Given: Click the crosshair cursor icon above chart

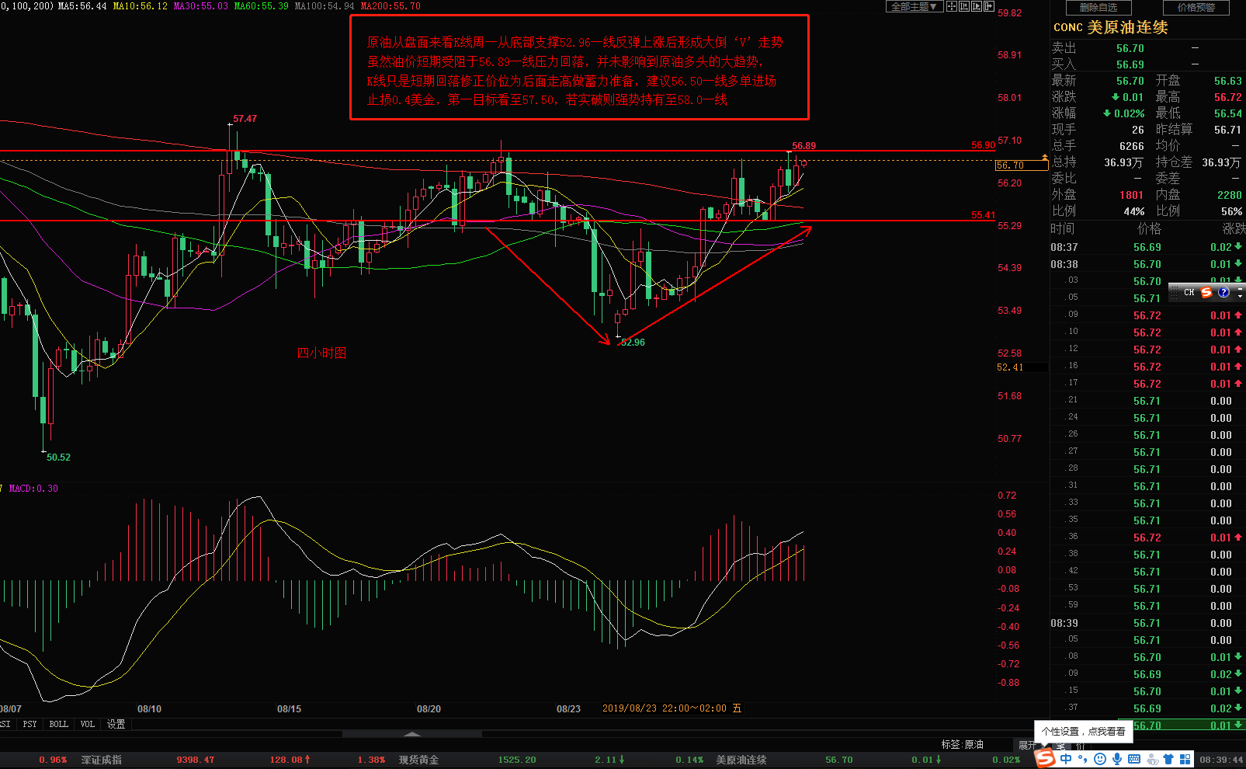Looking at the screenshot, I should click(952, 6).
